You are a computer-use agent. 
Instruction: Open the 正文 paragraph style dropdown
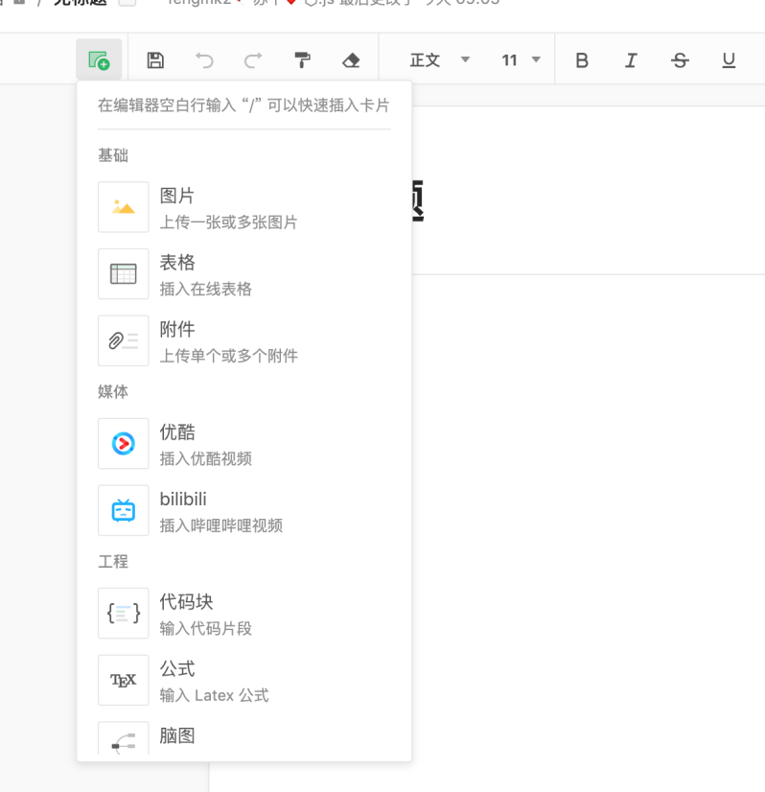click(x=439, y=60)
